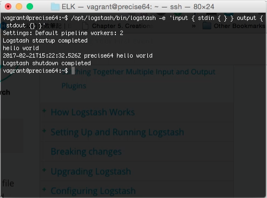
Task: Expand the Configuring Logstash plus icon
Action: [x=44, y=189]
